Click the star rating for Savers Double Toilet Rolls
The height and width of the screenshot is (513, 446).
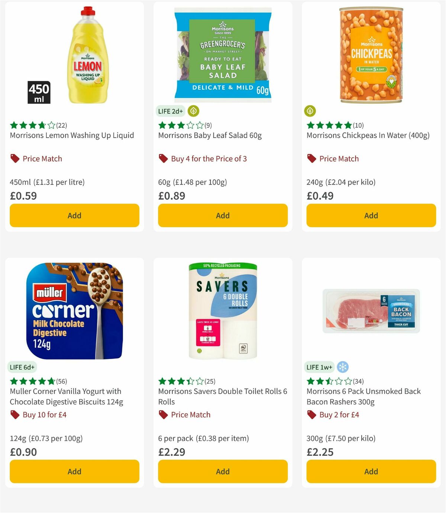click(181, 381)
